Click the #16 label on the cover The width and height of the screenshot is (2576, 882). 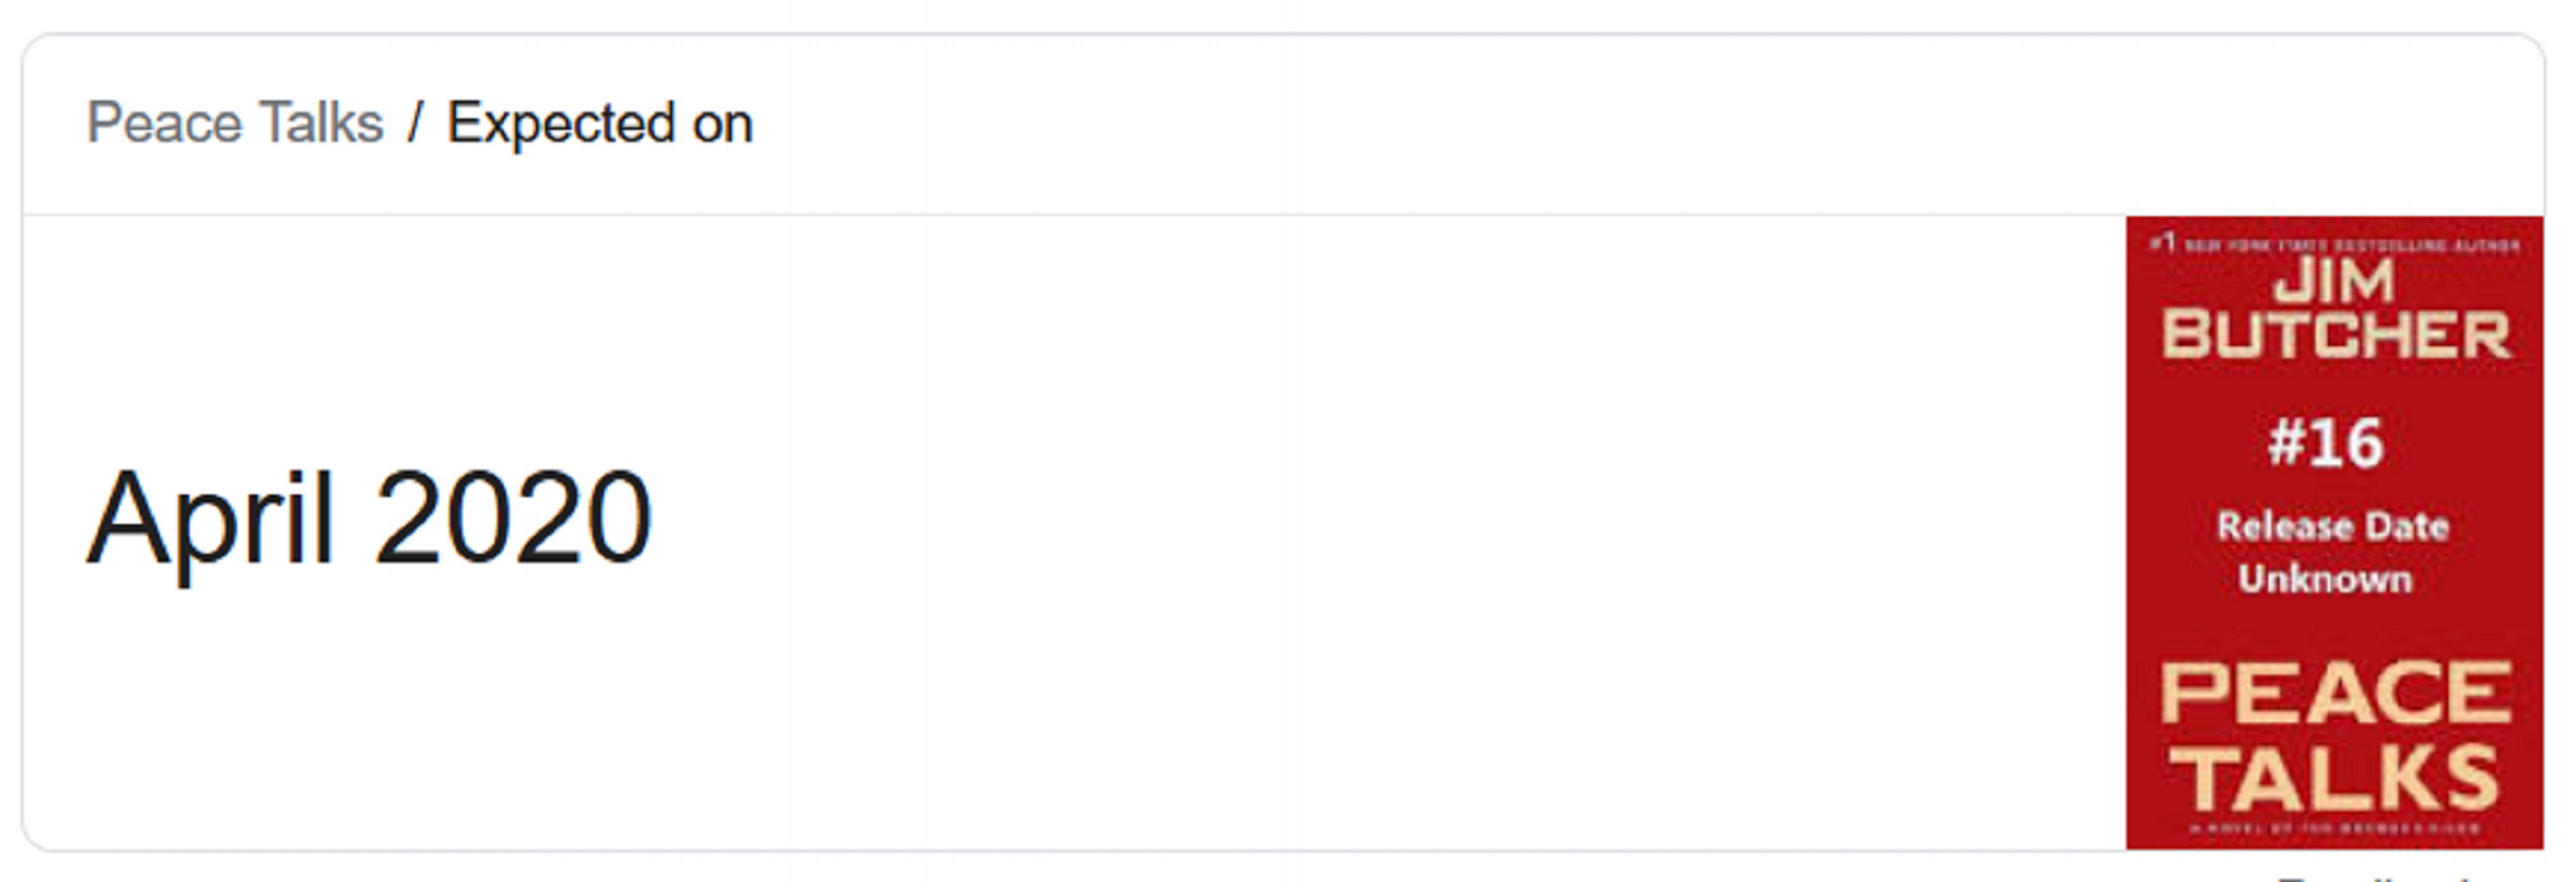coord(2326,443)
